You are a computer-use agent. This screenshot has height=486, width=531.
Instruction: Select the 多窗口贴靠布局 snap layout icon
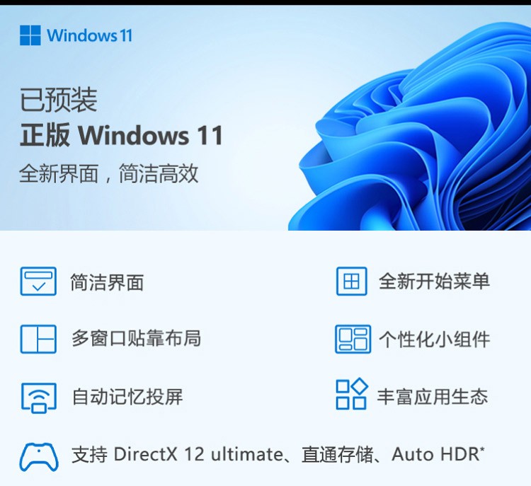38,339
